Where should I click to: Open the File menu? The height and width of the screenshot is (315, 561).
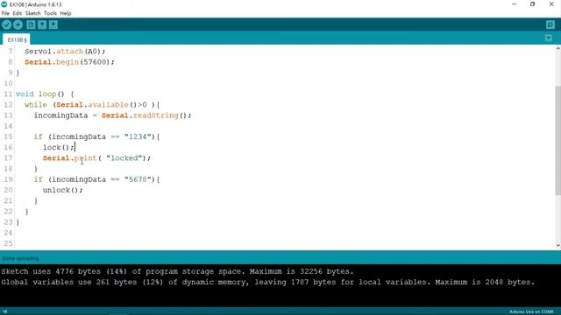[x=5, y=13]
